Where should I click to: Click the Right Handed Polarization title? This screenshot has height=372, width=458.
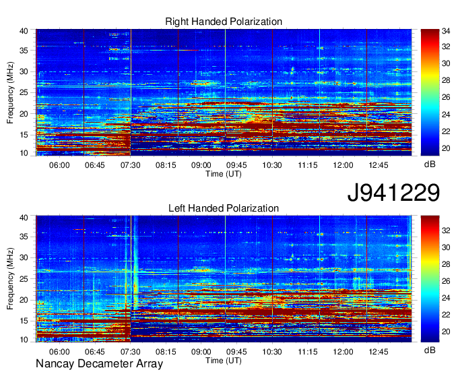224,22
